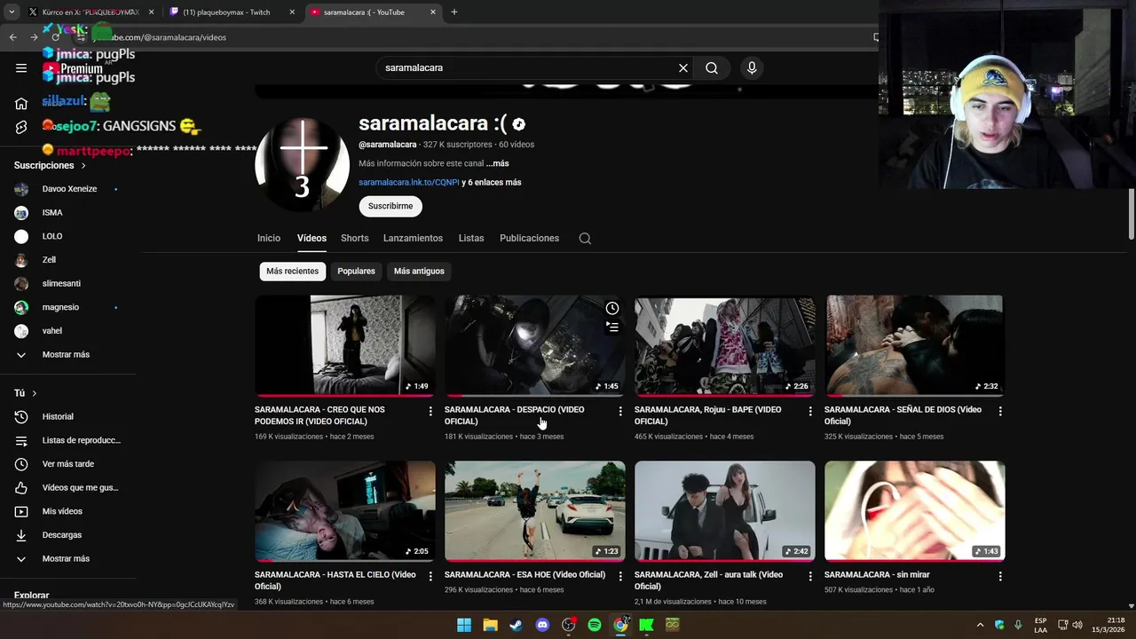Image resolution: width=1136 pixels, height=639 pixels.
Task: Expand Mostrar más under subscriptions list
Action: tap(67, 354)
